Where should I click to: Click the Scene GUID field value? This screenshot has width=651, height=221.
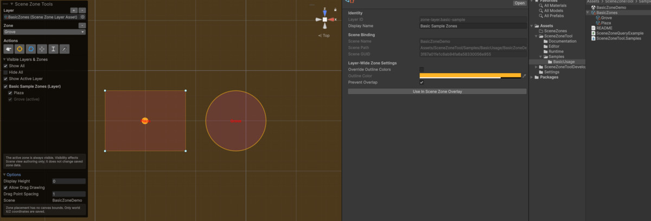(x=473, y=54)
